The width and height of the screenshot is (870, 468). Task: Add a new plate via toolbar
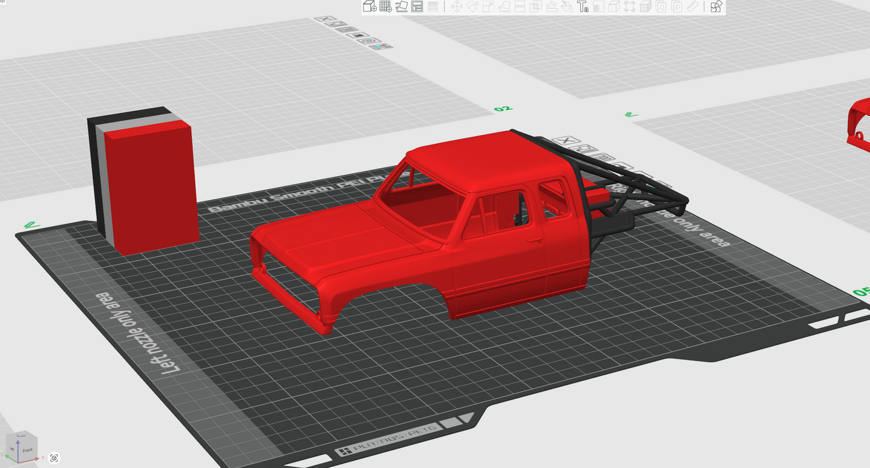pyautogui.click(x=385, y=7)
